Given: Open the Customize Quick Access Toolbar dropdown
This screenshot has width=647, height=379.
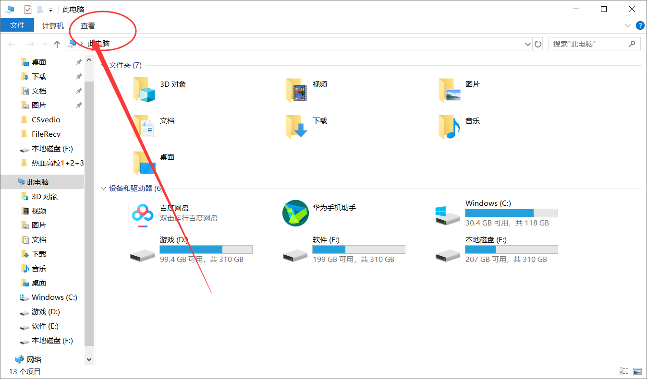Looking at the screenshot, I should tap(50, 10).
